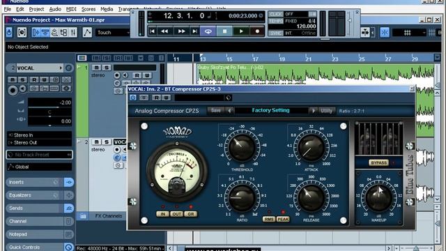The image size is (446, 251).
Task: Expand the Inserts inspector section
Action: (34, 182)
